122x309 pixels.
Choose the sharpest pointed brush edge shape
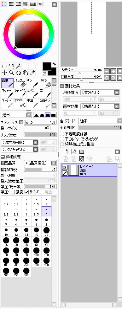pyautogui.click(x=36, y=115)
